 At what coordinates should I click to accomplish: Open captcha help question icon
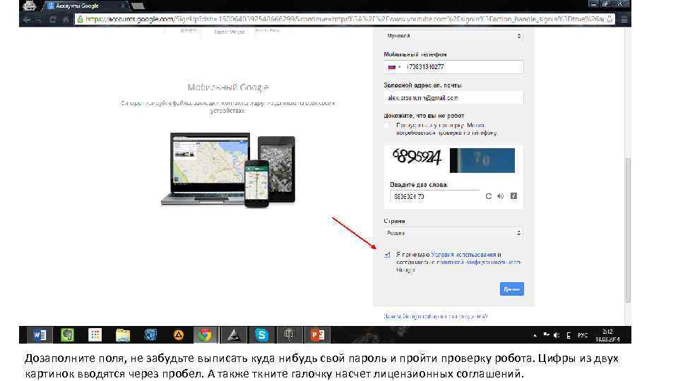(x=513, y=196)
